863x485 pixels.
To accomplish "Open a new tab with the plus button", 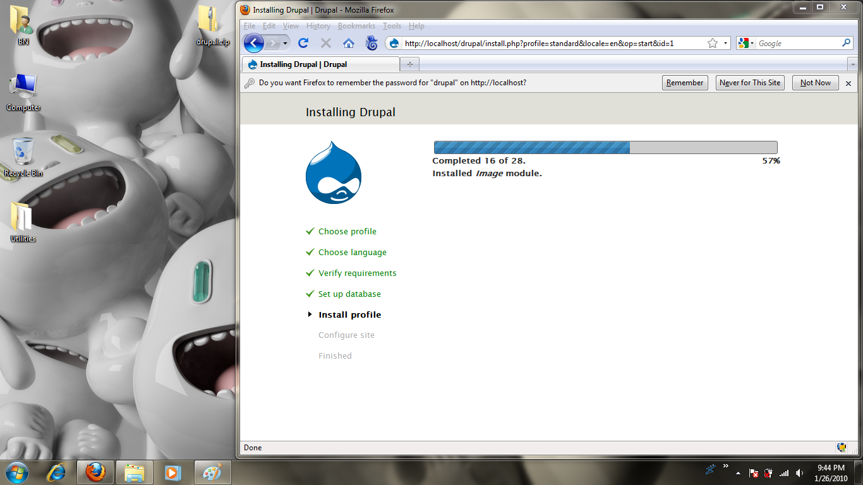I will pyautogui.click(x=410, y=64).
